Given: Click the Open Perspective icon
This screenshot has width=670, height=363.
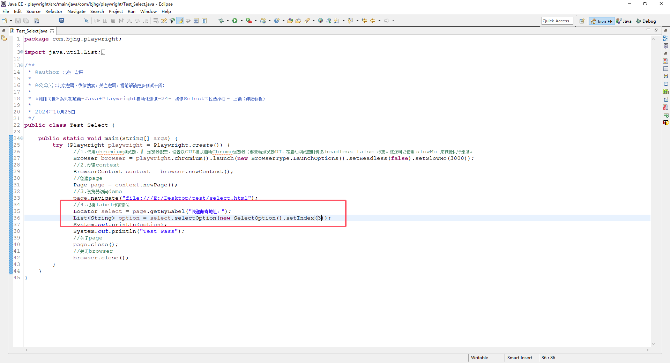Looking at the screenshot, I should point(582,21).
